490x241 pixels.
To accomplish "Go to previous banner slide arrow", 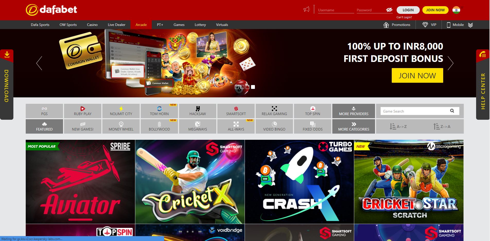I will [x=39, y=63].
